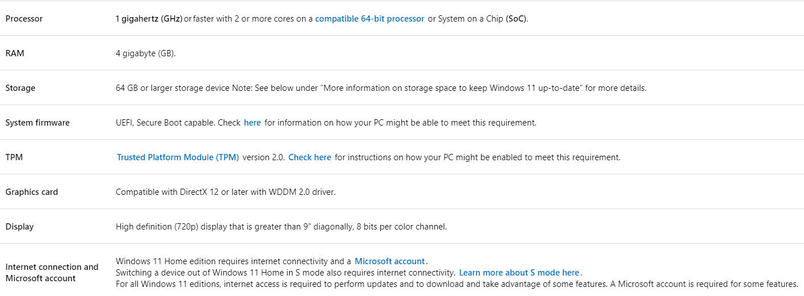Click the '4 gigabyte (GB)' RAM text
This screenshot has height=296, width=804.
[x=146, y=53]
